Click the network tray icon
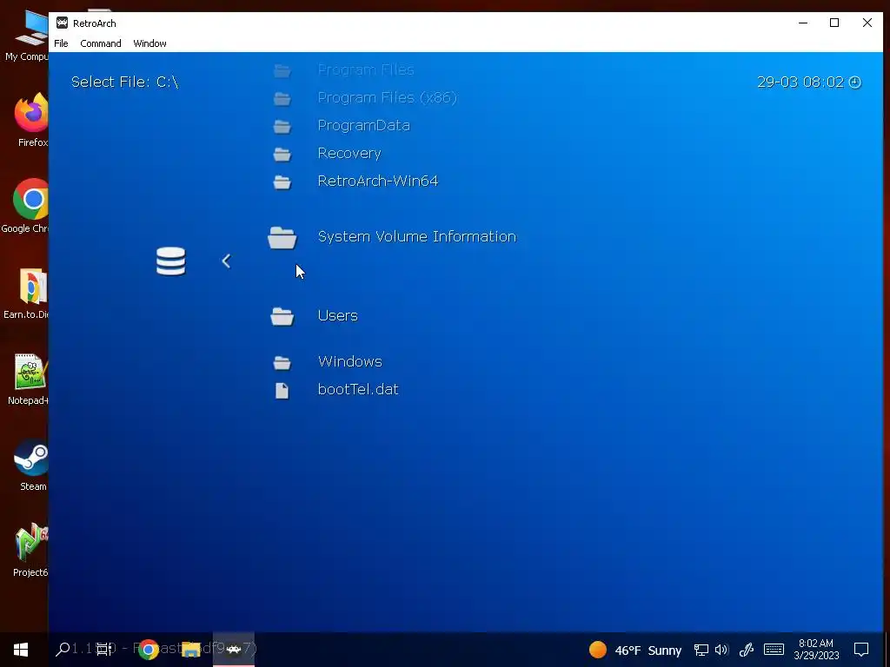 701,650
